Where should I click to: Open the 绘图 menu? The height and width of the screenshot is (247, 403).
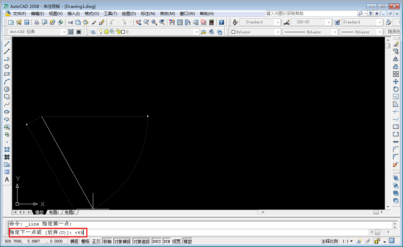(x=128, y=13)
